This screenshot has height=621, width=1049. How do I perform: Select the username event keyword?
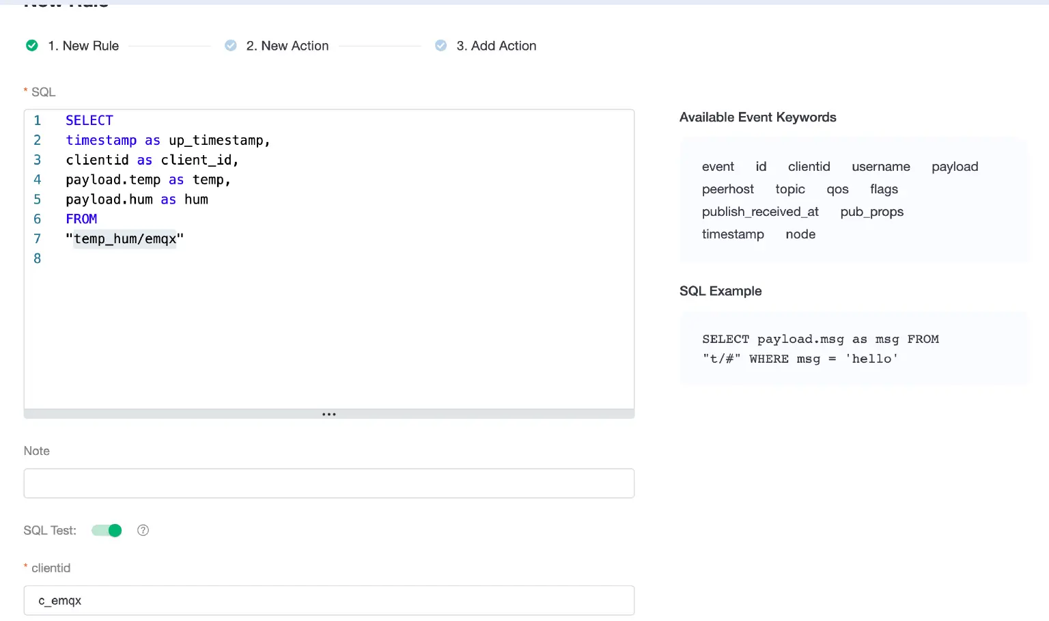[880, 167]
